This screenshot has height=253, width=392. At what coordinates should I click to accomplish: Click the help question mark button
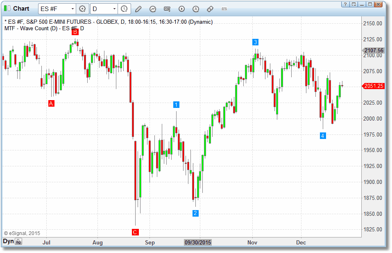[345, 4]
